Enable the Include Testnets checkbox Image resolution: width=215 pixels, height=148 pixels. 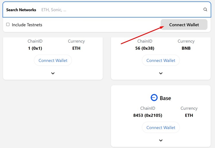click(x=8, y=24)
